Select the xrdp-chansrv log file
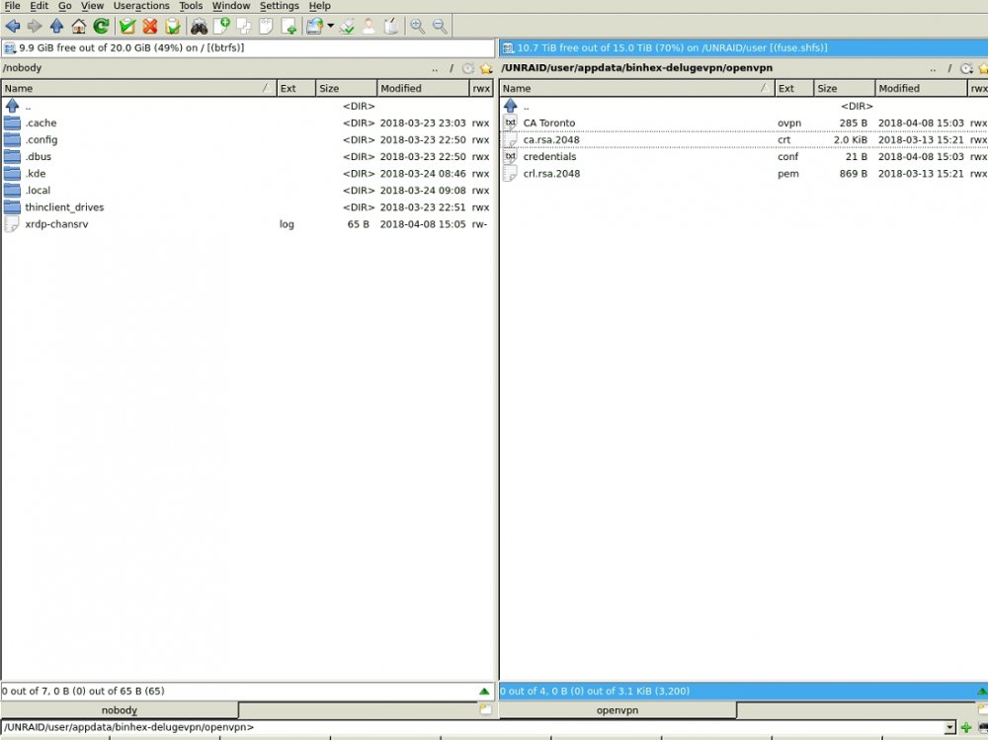988x740 pixels. (x=247, y=223)
